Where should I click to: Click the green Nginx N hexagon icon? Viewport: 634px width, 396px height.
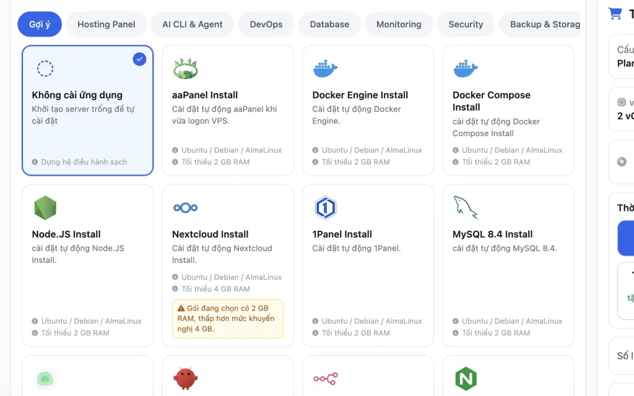[x=466, y=379]
